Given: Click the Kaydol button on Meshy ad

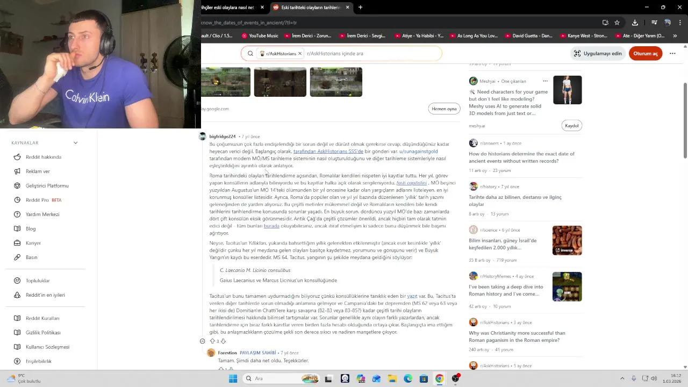Looking at the screenshot, I should [571, 126].
